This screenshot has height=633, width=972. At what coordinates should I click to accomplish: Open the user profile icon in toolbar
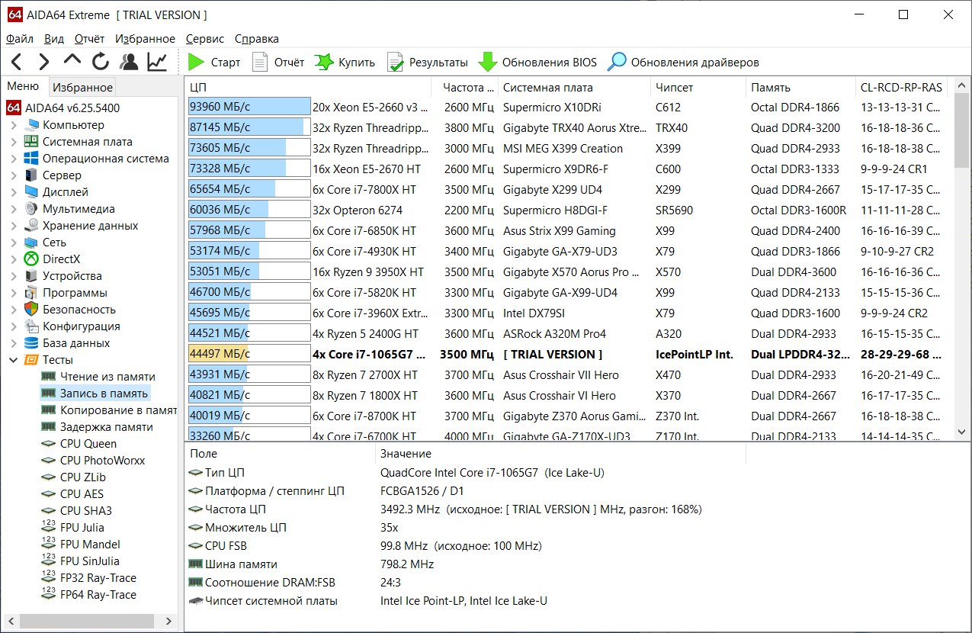tap(129, 62)
